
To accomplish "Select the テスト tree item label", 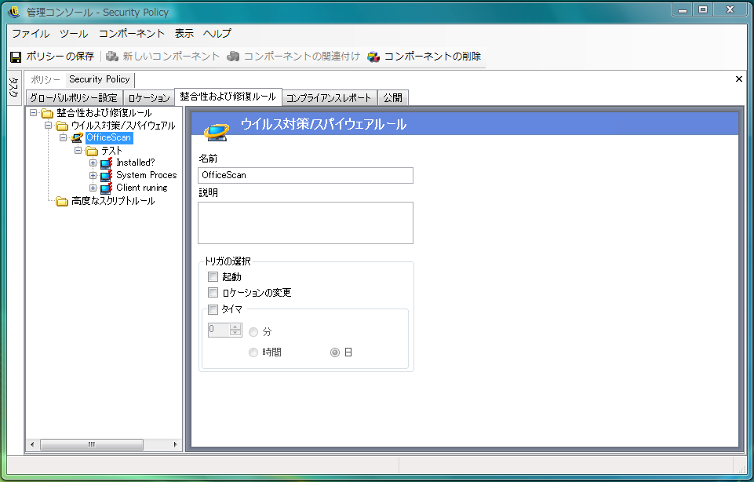I will coord(112,151).
